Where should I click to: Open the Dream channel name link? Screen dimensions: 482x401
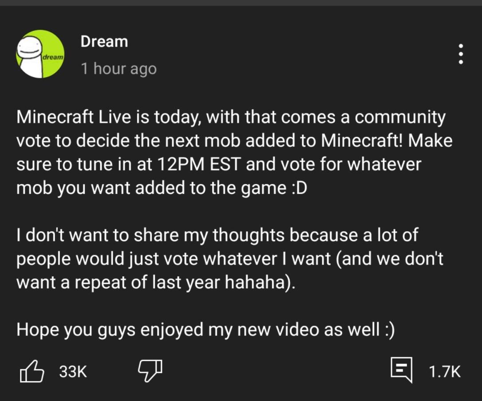pyautogui.click(x=104, y=42)
